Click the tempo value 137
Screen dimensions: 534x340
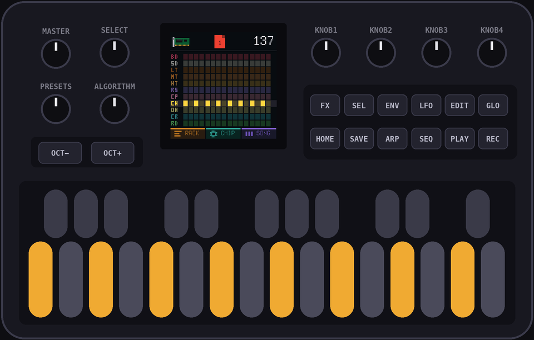click(x=264, y=41)
